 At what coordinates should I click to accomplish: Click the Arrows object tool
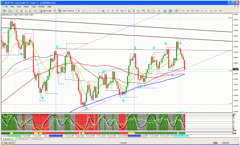[122, 11]
